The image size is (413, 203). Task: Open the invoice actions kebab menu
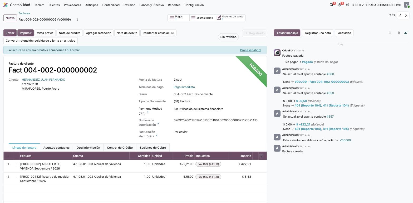click(77, 20)
